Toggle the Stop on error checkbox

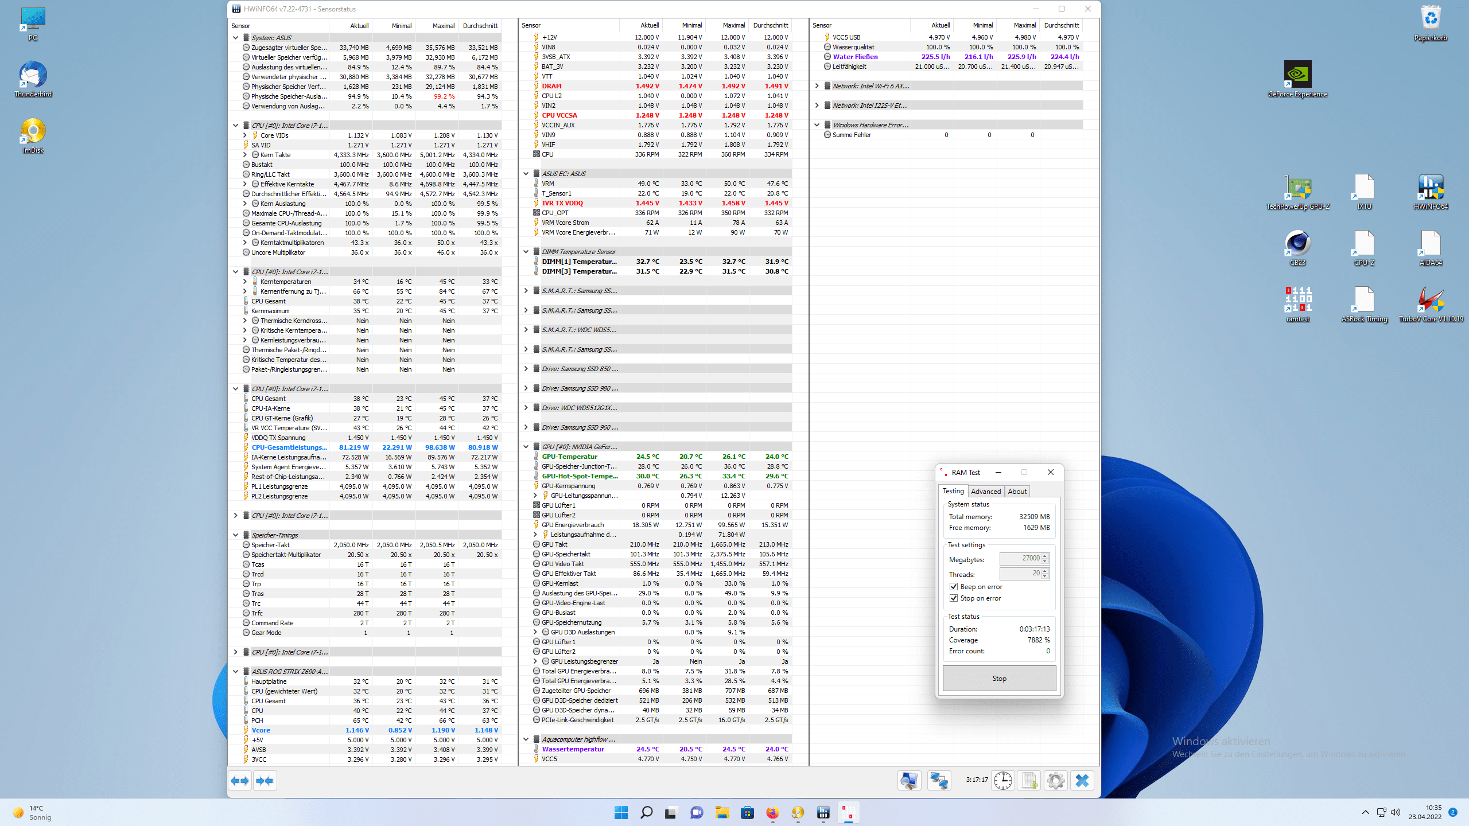point(954,598)
